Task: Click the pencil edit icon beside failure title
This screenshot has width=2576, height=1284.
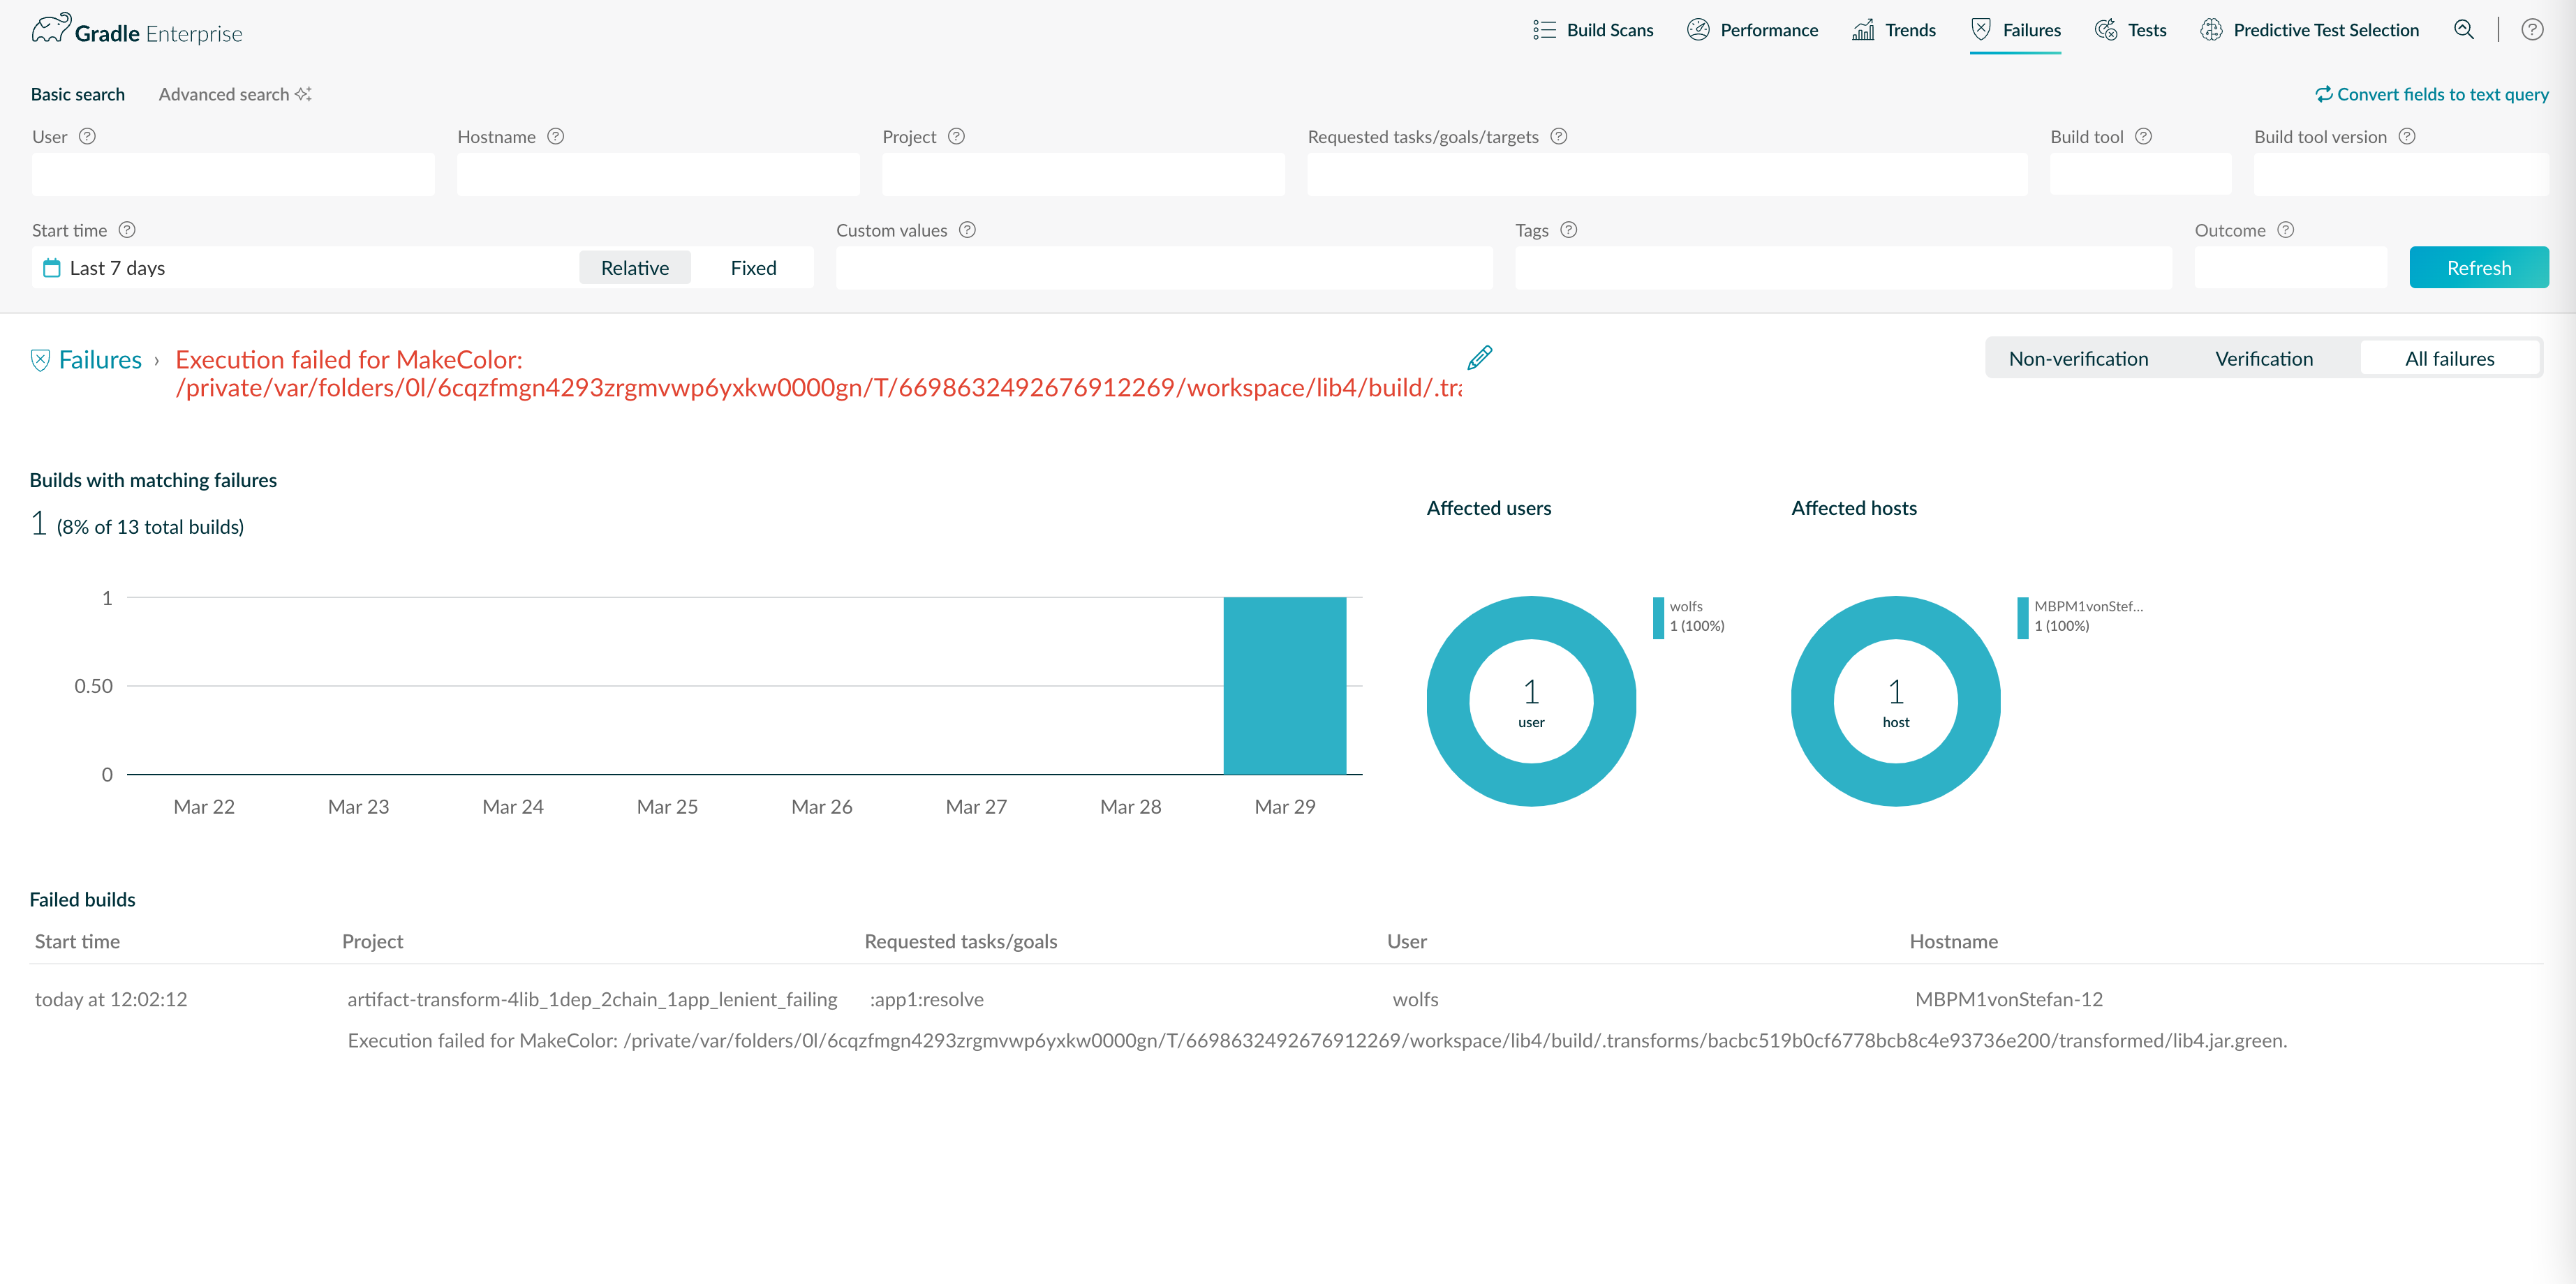Action: tap(1480, 358)
